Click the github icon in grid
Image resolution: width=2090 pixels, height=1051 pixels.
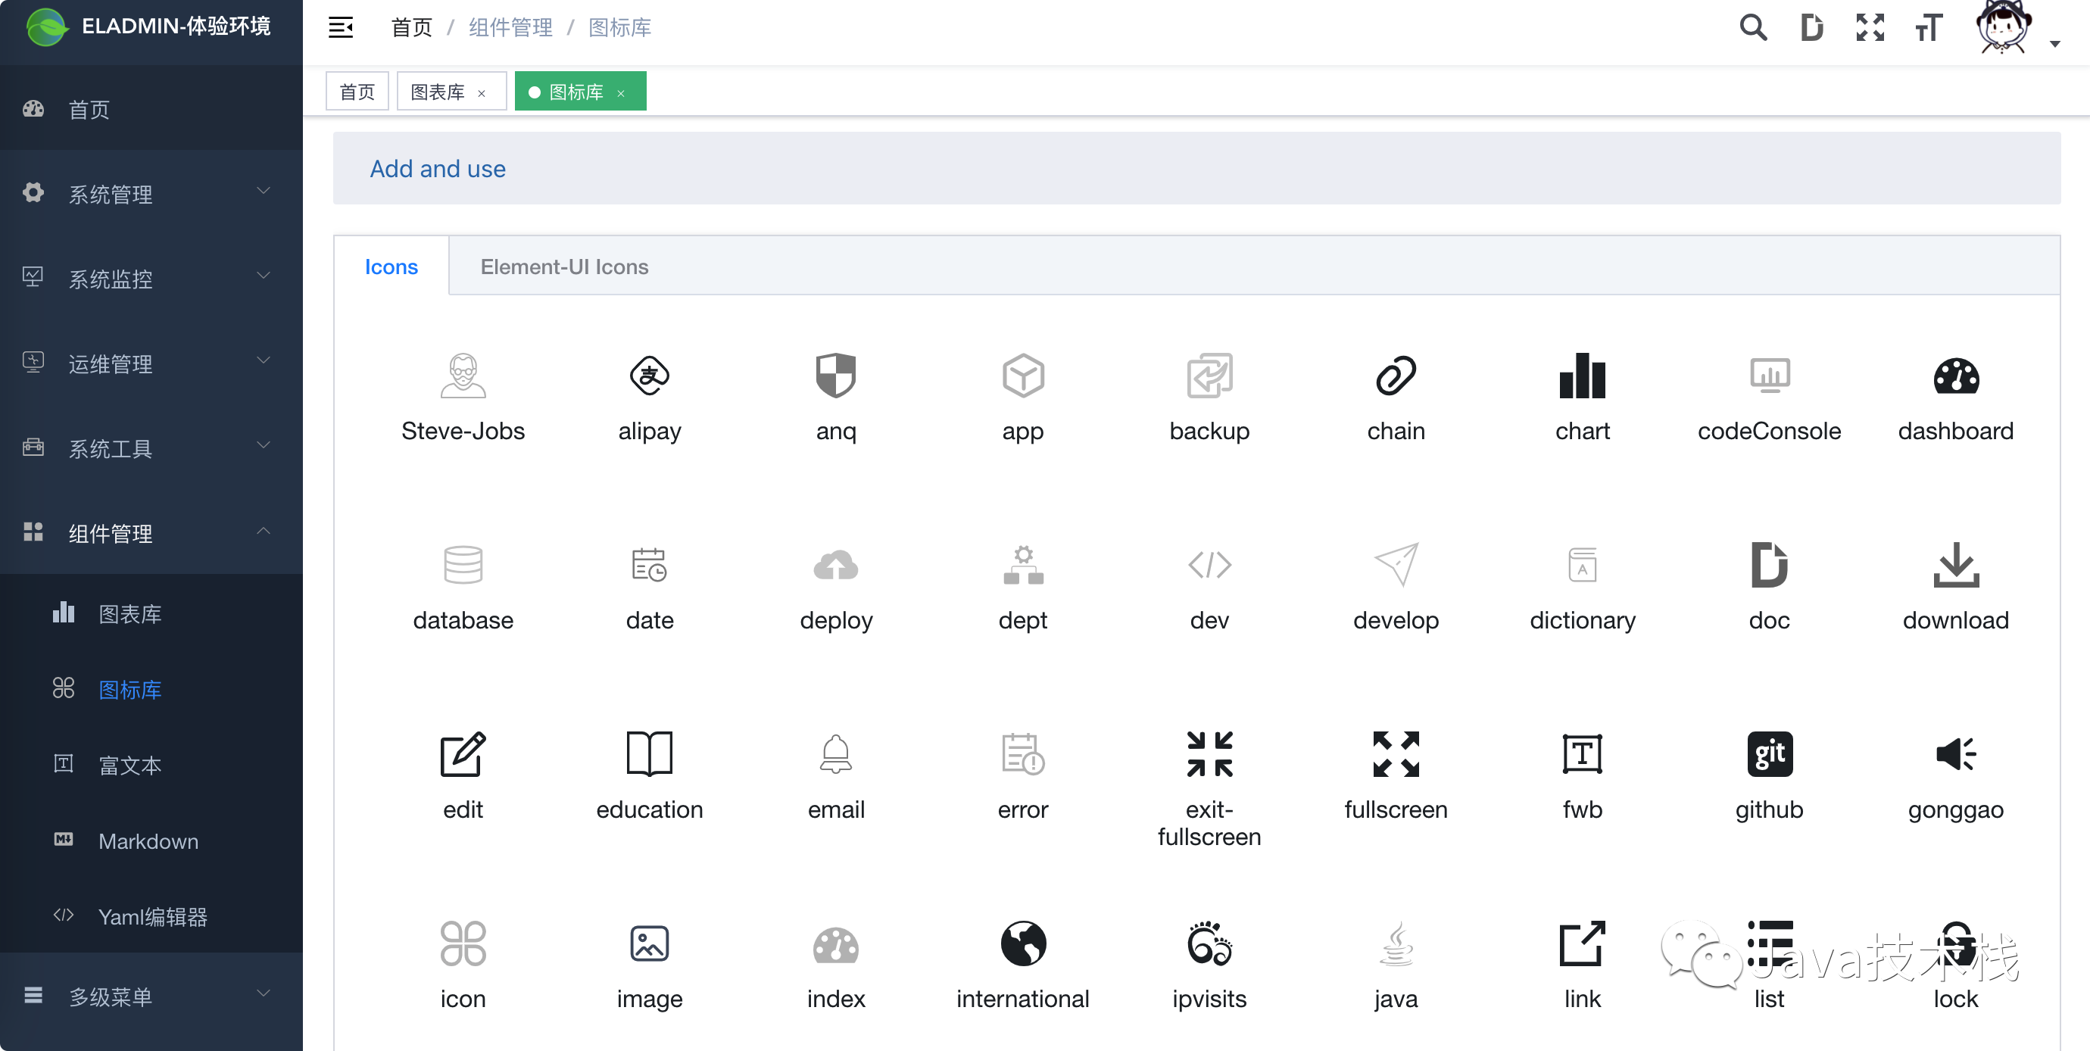click(1769, 754)
